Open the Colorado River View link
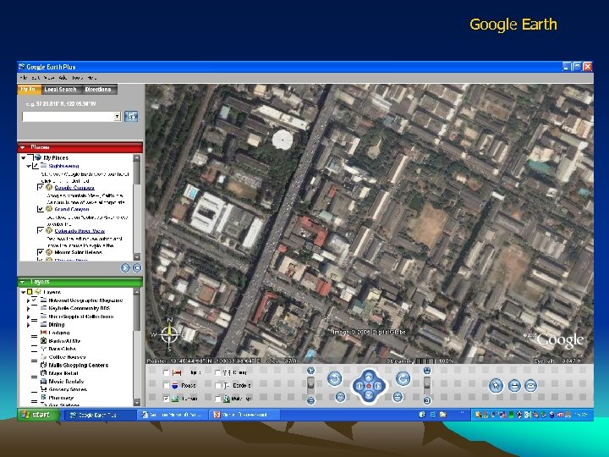The height and width of the screenshot is (457, 609). point(80,231)
